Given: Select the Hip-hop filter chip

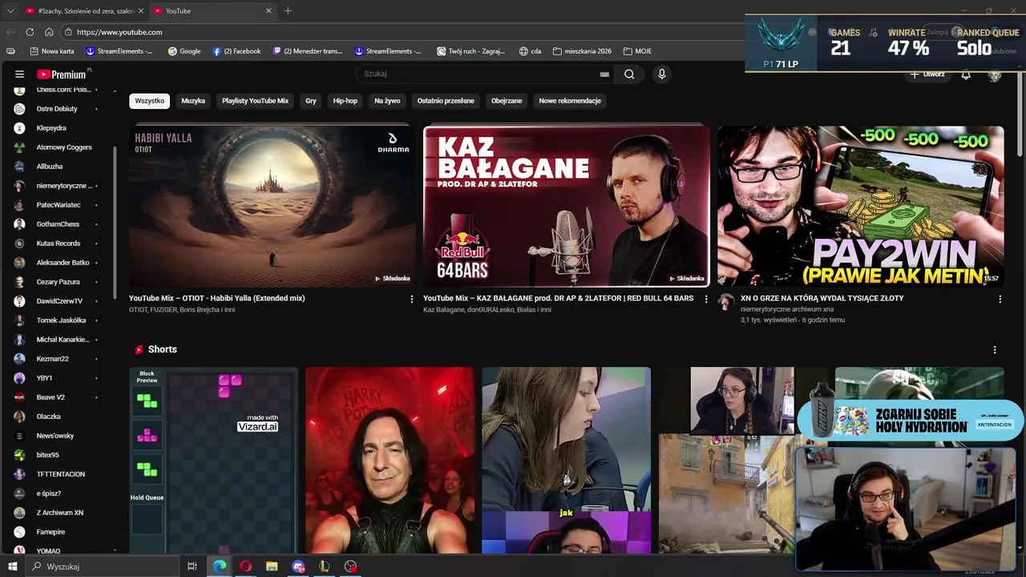Looking at the screenshot, I should click(345, 101).
